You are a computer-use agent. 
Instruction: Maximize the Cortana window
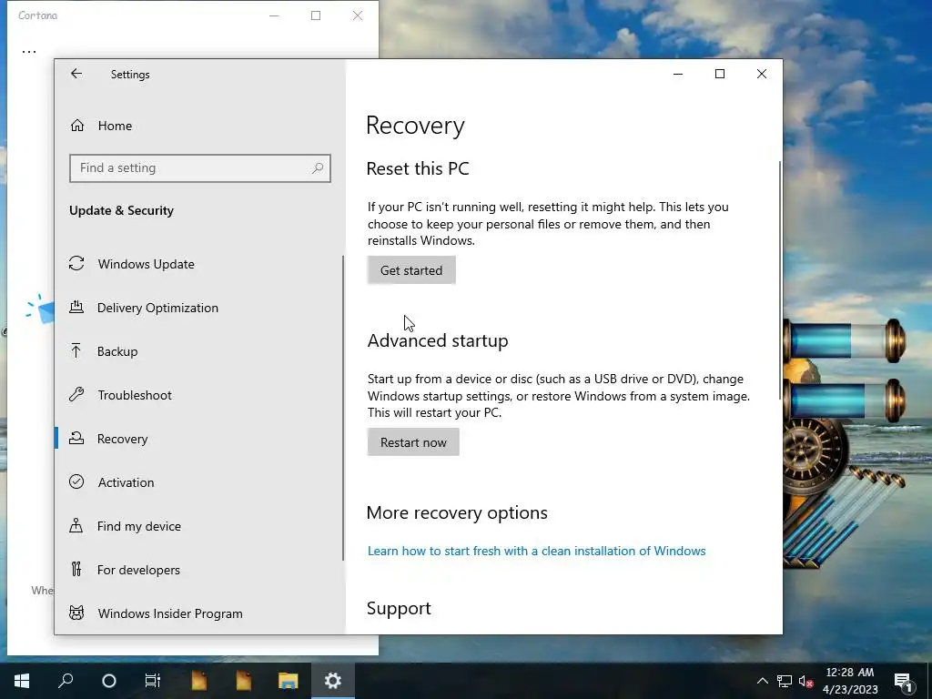point(316,16)
